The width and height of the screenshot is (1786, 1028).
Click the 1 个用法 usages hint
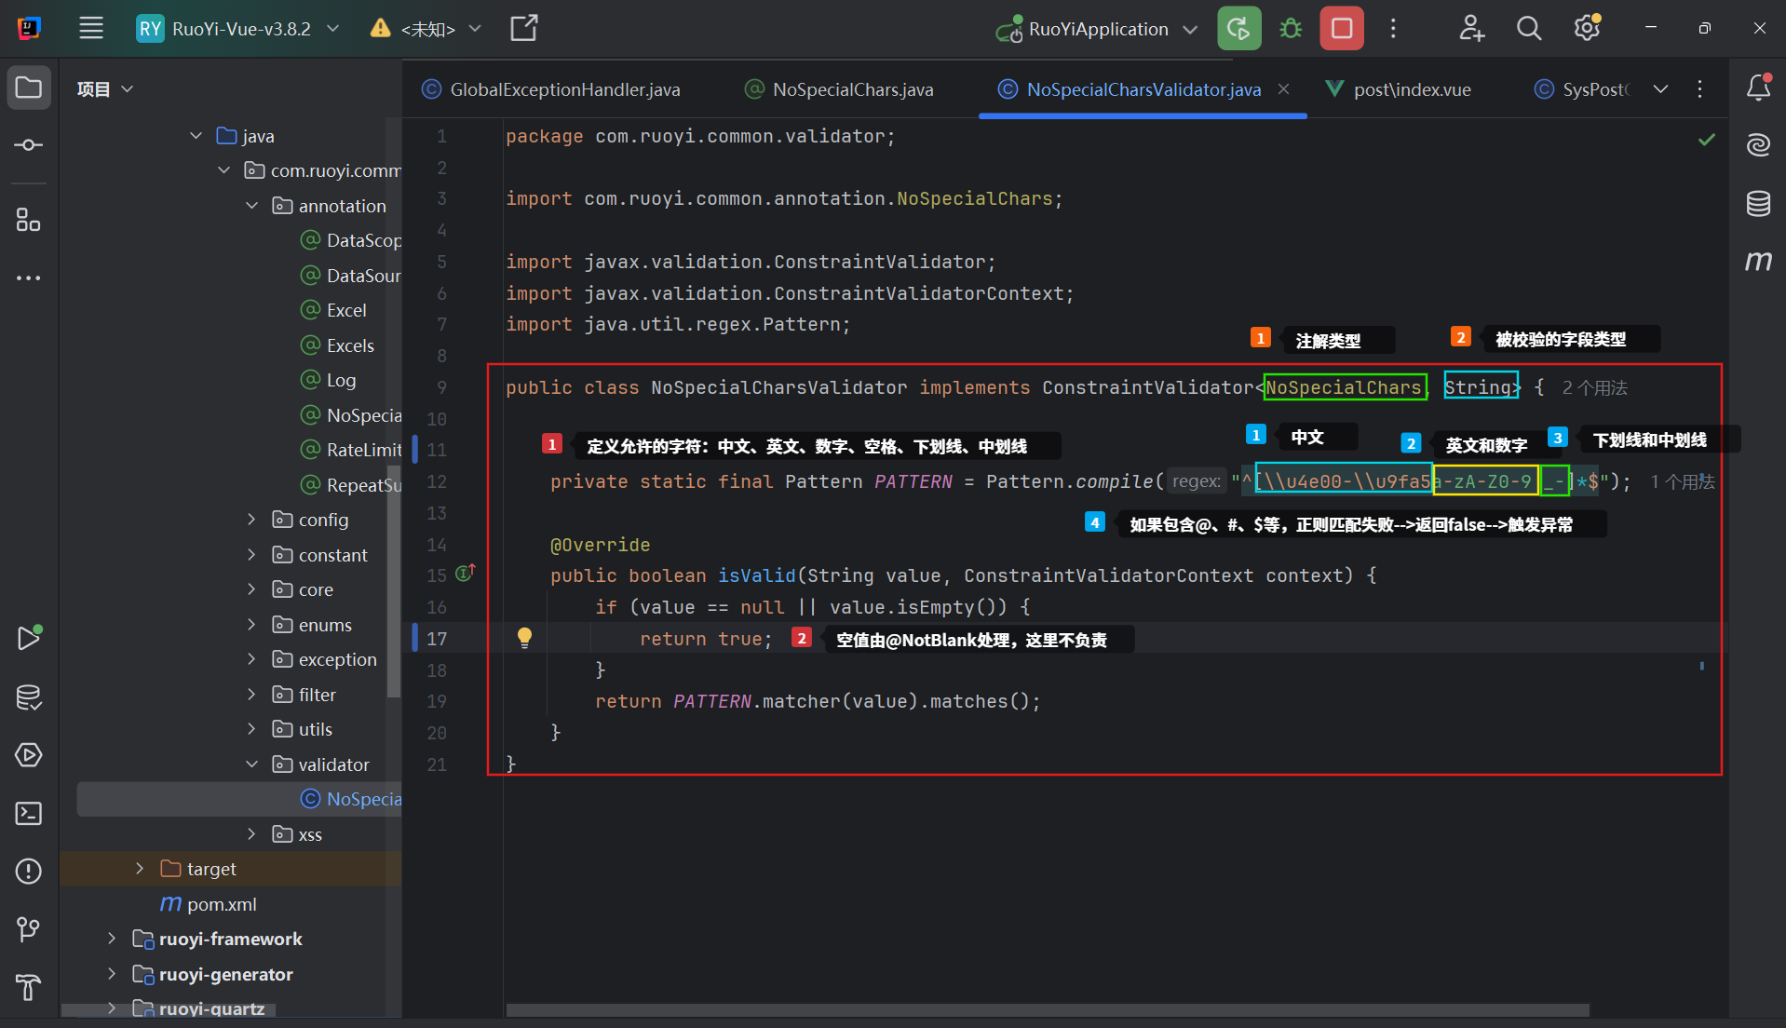pos(1683,481)
